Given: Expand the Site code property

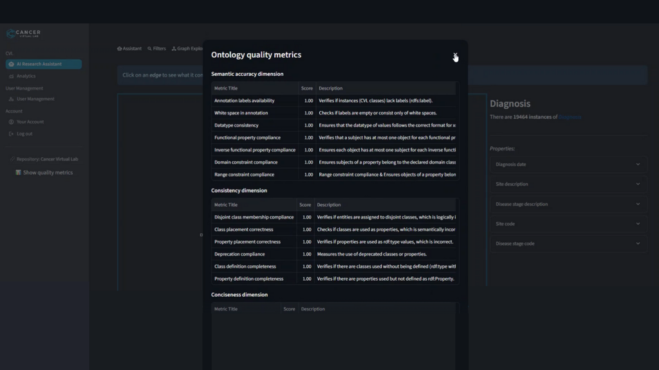Looking at the screenshot, I should point(638,224).
